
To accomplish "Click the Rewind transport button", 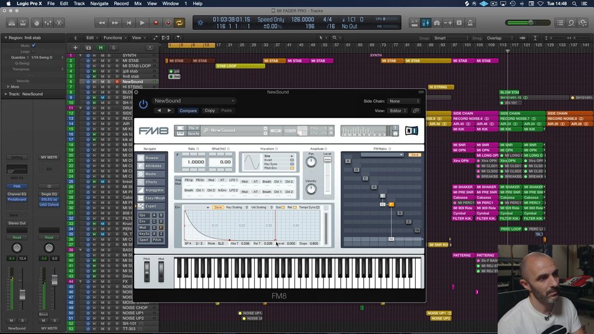I will (101, 23).
